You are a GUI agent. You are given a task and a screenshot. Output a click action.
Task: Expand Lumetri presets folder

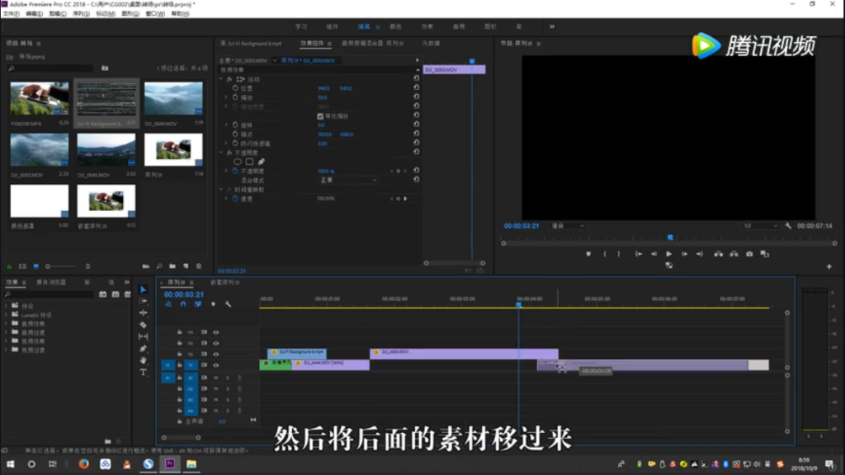pos(7,314)
